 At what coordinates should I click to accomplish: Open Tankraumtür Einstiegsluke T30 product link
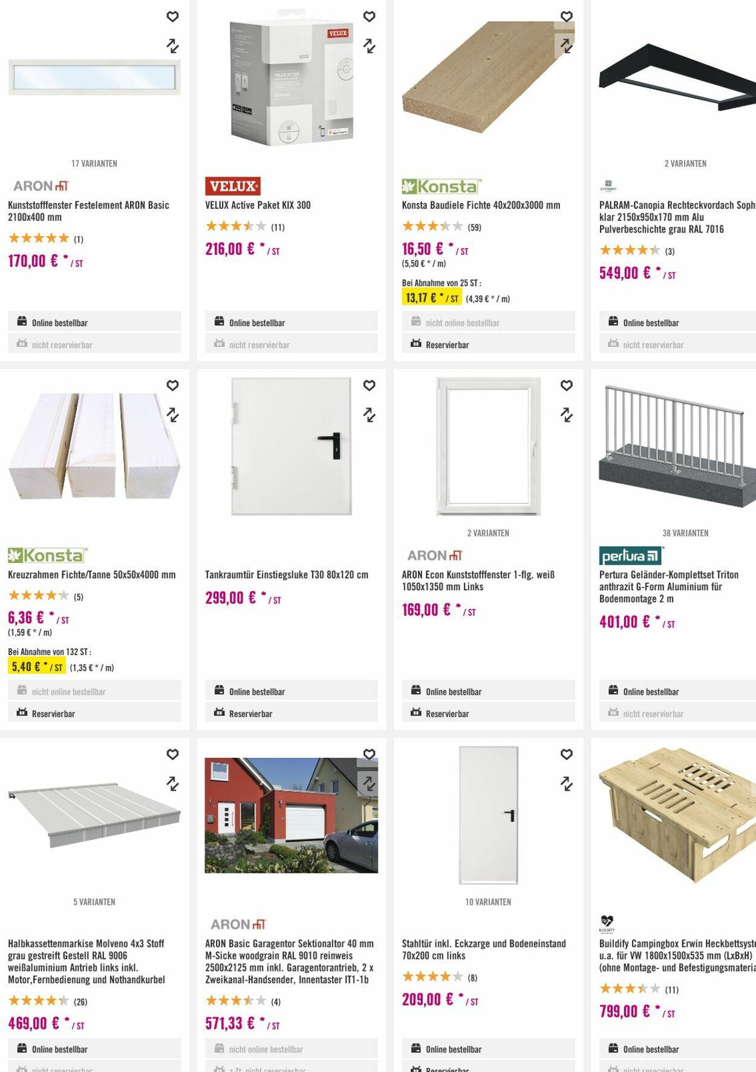coord(287,574)
